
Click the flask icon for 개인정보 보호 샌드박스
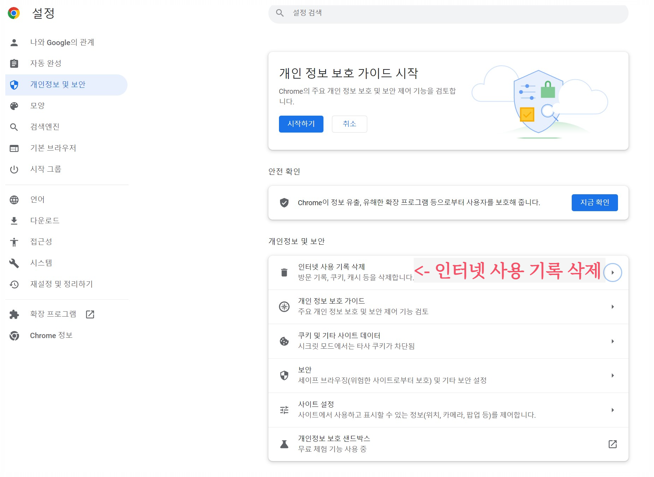pos(284,444)
